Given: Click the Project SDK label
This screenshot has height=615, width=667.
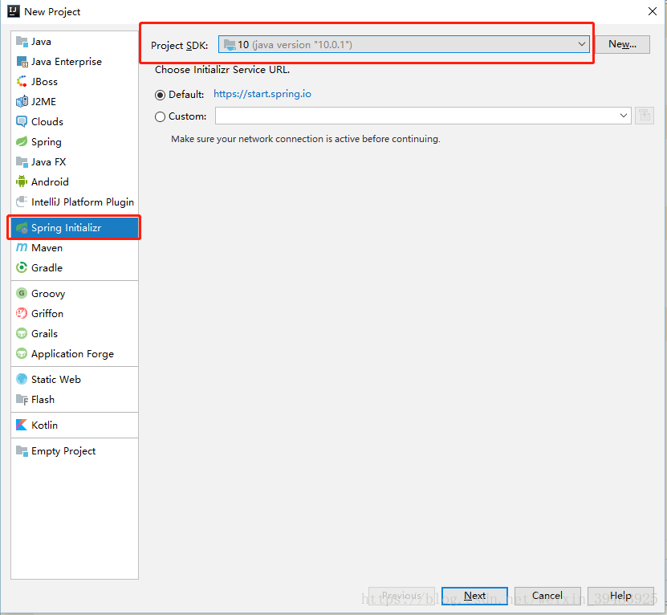Looking at the screenshot, I should click(180, 46).
